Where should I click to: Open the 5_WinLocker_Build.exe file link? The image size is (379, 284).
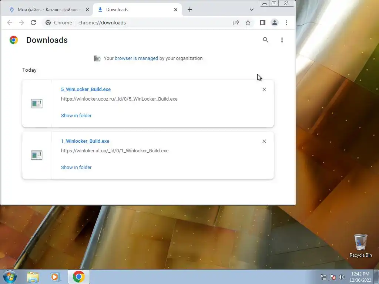pos(86,89)
